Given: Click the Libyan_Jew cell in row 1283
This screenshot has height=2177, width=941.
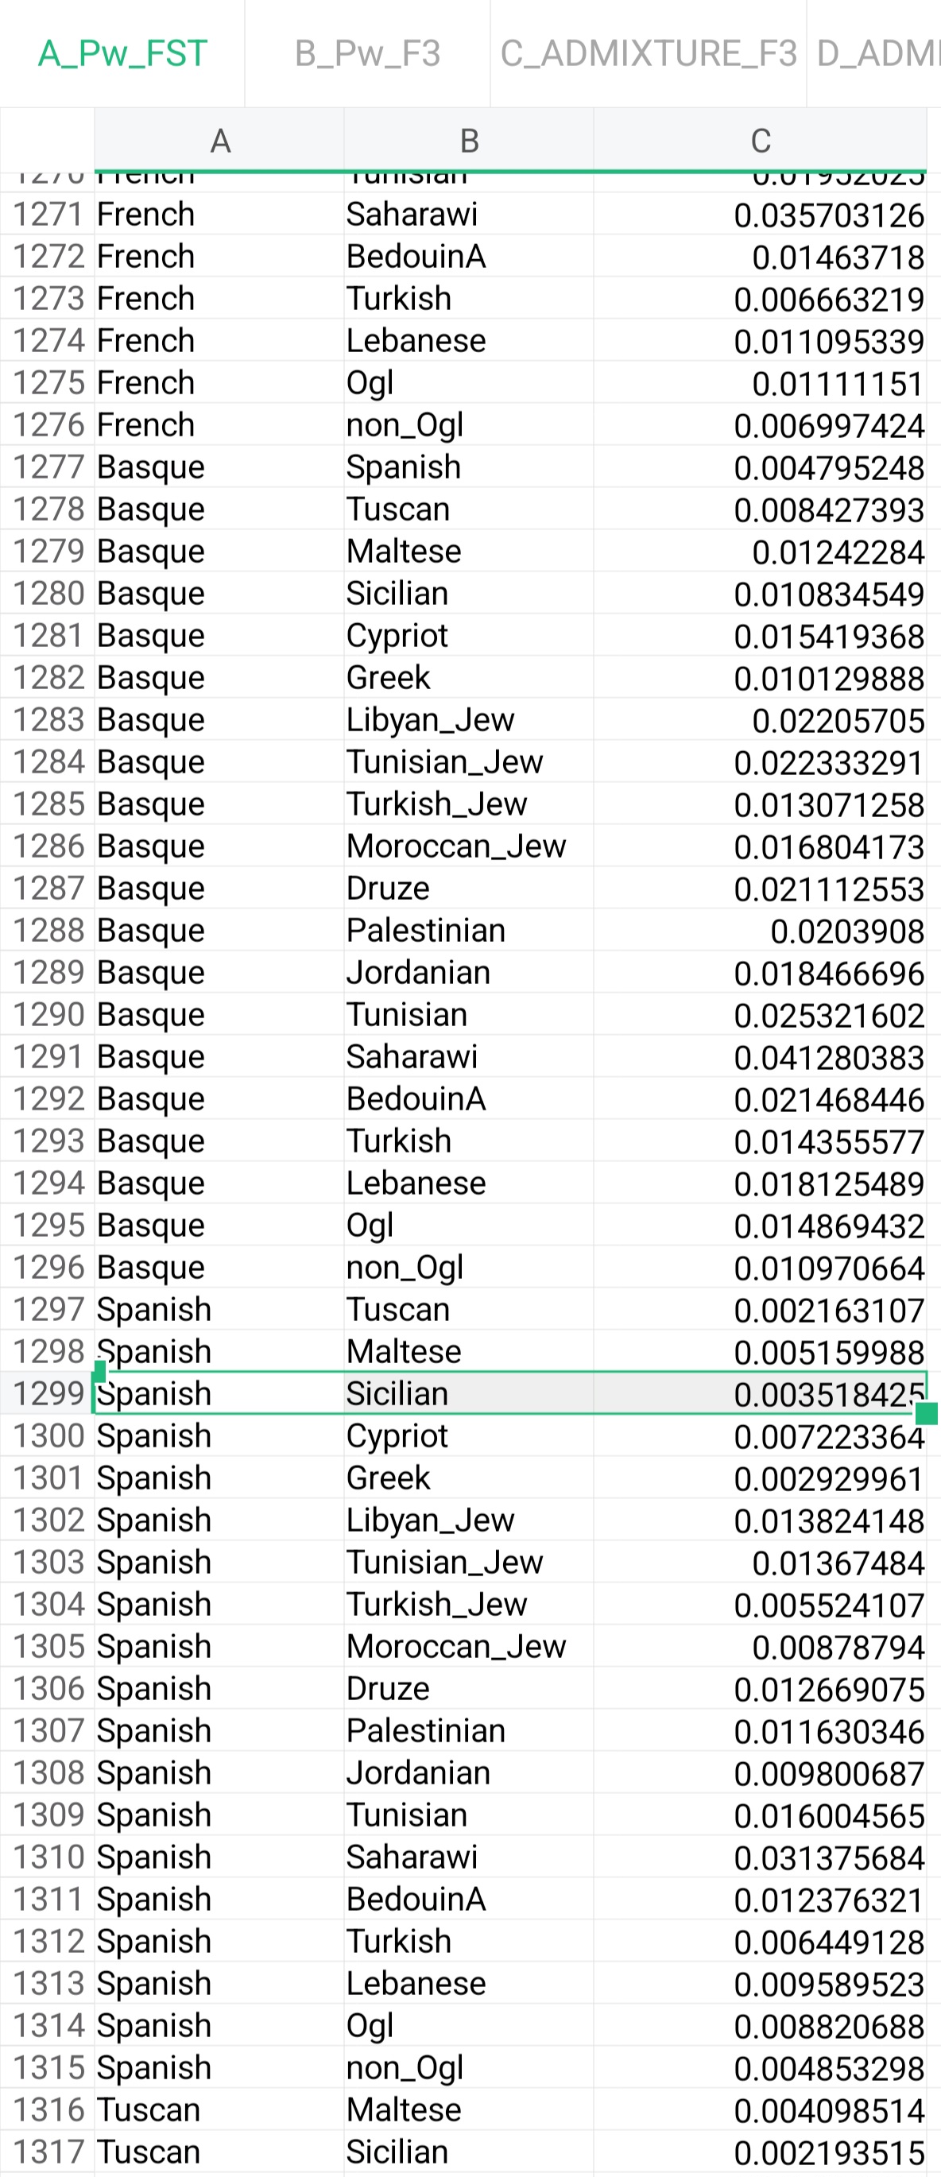Looking at the screenshot, I should coord(469,719).
